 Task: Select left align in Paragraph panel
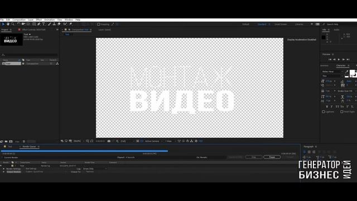[305, 152]
